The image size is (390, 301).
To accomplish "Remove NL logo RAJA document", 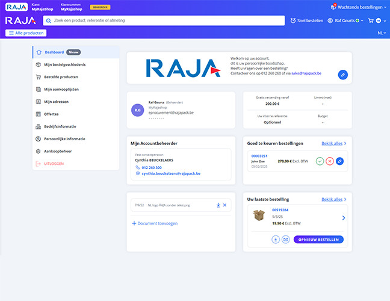I will 225,205.
